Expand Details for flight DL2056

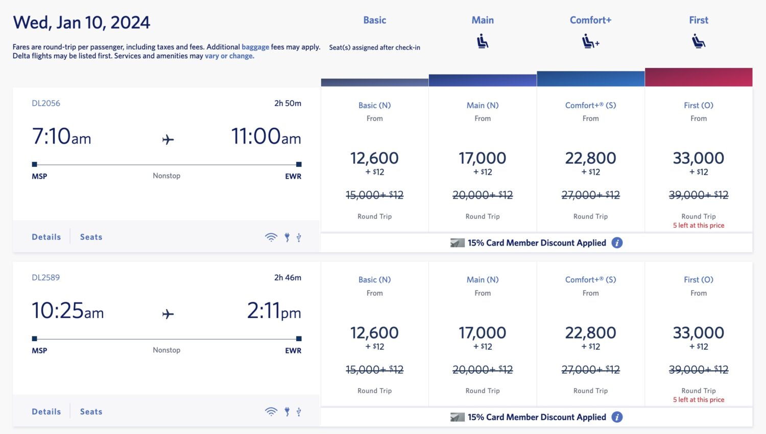[x=46, y=236]
